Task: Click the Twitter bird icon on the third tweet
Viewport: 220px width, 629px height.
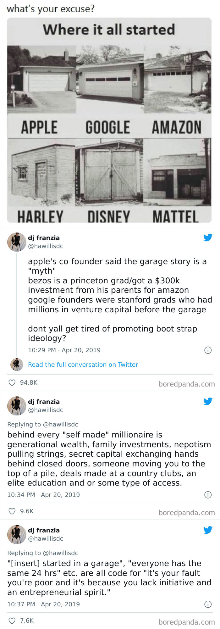Action: tap(208, 530)
